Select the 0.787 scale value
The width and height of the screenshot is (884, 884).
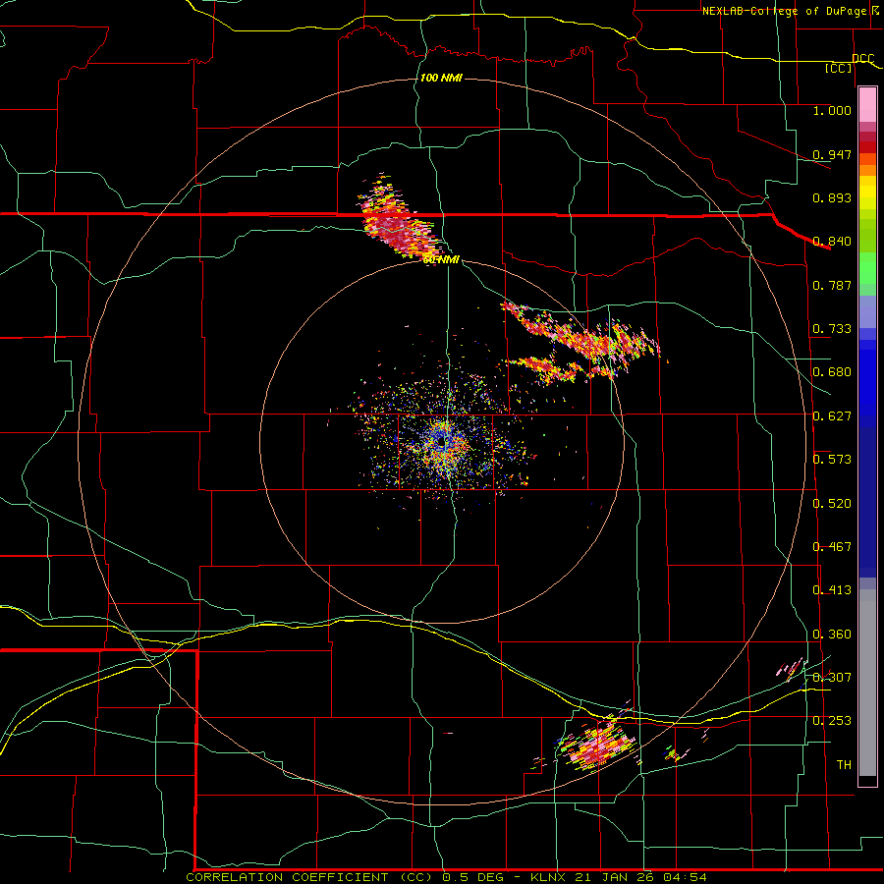[832, 285]
